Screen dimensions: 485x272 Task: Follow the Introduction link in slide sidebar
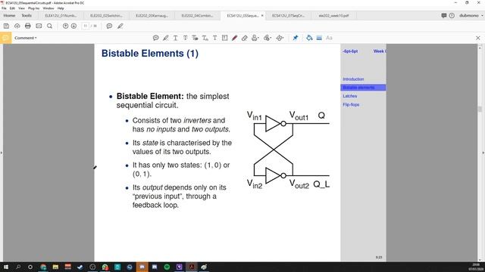353,79
